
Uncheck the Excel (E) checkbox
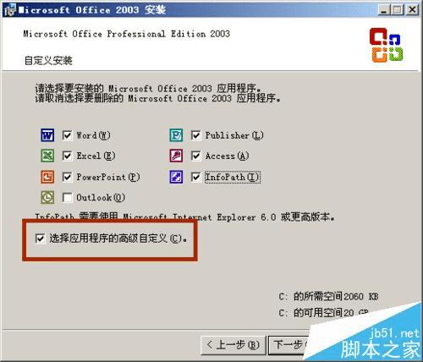(x=67, y=156)
